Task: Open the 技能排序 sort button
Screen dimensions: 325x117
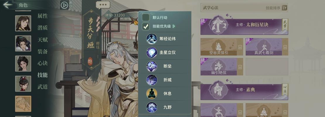Action: [285, 8]
